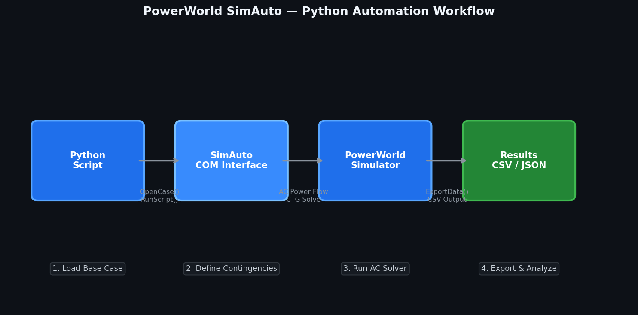638x315 pixels.
Task: Click the OpenCase() RunScript() caption
Action: [x=159, y=196]
